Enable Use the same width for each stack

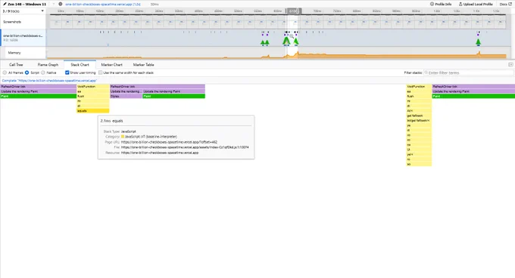click(101, 73)
